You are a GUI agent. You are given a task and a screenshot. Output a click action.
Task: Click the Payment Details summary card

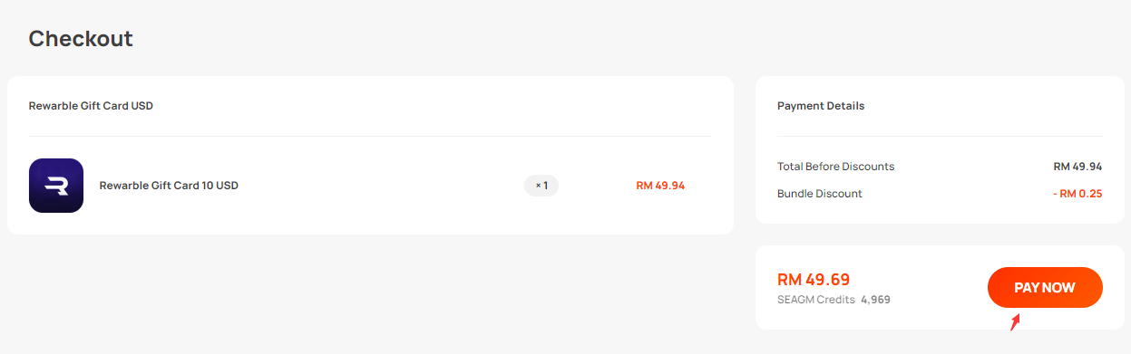(x=940, y=149)
